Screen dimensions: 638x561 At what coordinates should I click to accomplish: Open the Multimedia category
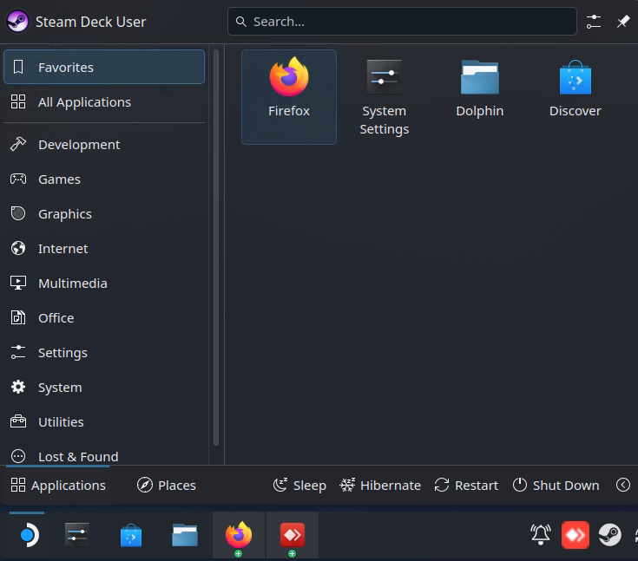coord(104,284)
